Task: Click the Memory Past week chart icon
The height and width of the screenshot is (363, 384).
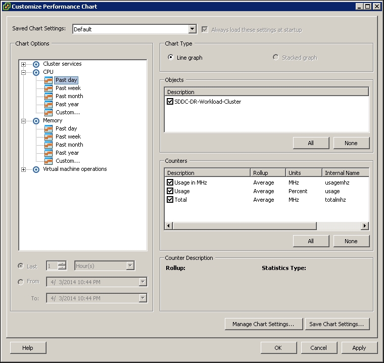Action: (48, 137)
